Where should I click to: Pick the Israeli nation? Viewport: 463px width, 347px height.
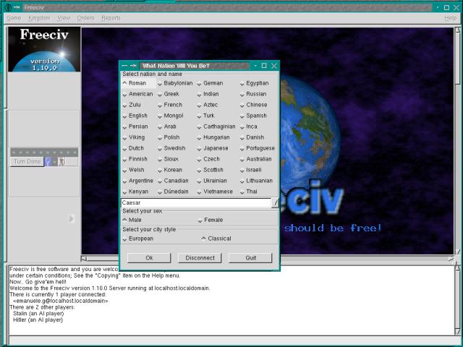tap(251, 170)
